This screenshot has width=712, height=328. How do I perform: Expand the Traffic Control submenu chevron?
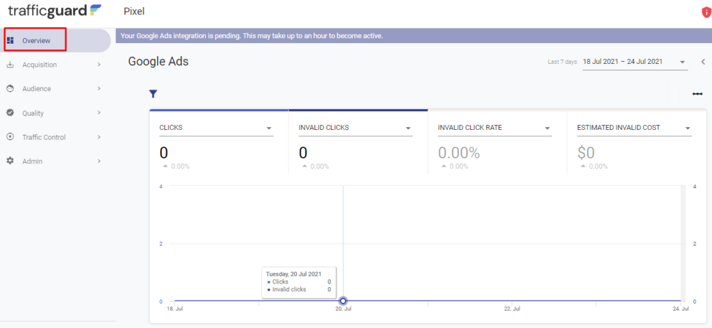coord(99,137)
